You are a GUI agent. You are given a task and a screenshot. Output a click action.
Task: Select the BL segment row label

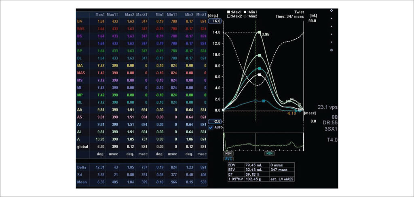pos(79,58)
